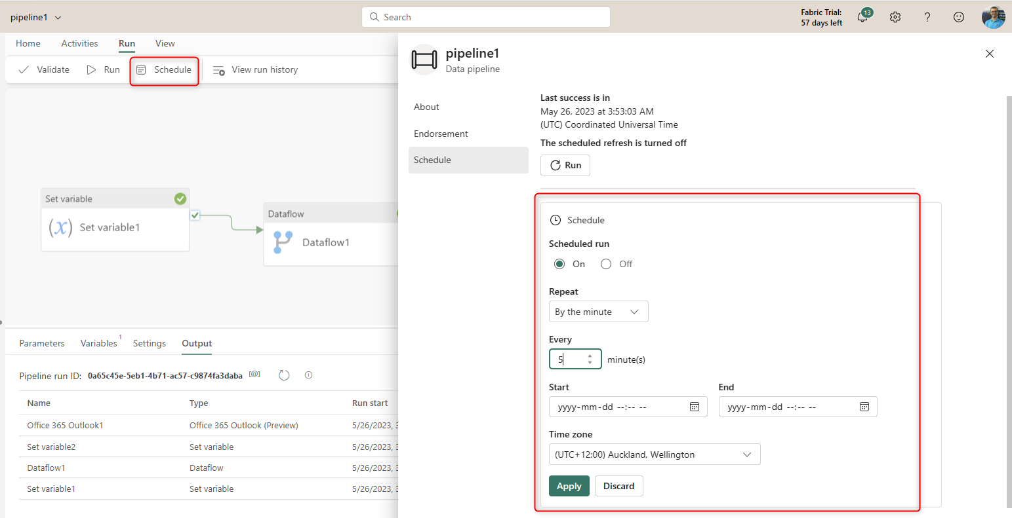Screen dimensions: 1012x518
Task: Copy the pipeline run ID icon
Action: (x=255, y=375)
